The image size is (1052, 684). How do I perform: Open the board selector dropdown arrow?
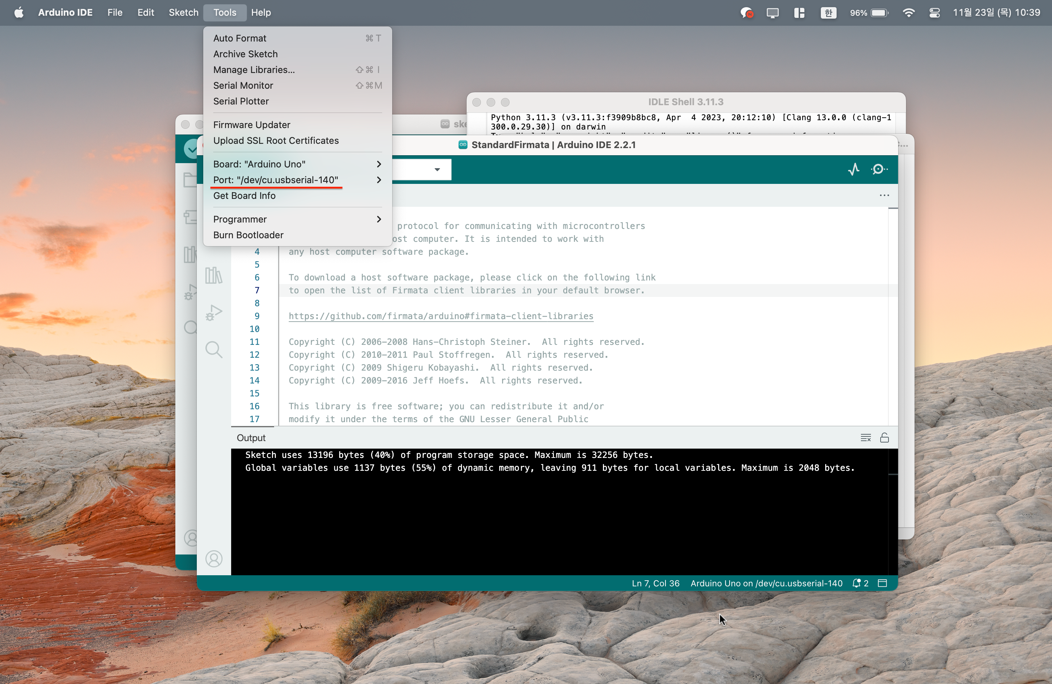coord(437,170)
